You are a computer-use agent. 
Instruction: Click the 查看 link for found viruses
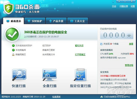point(131,44)
